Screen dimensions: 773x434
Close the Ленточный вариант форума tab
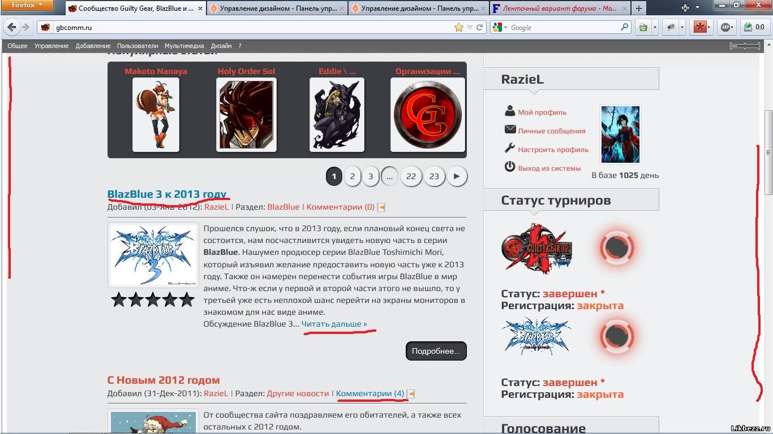(x=624, y=8)
